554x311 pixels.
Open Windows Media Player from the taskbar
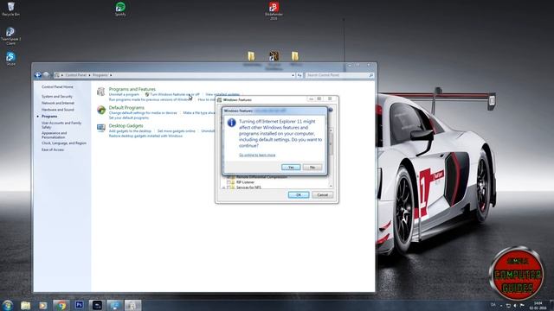tap(43, 305)
